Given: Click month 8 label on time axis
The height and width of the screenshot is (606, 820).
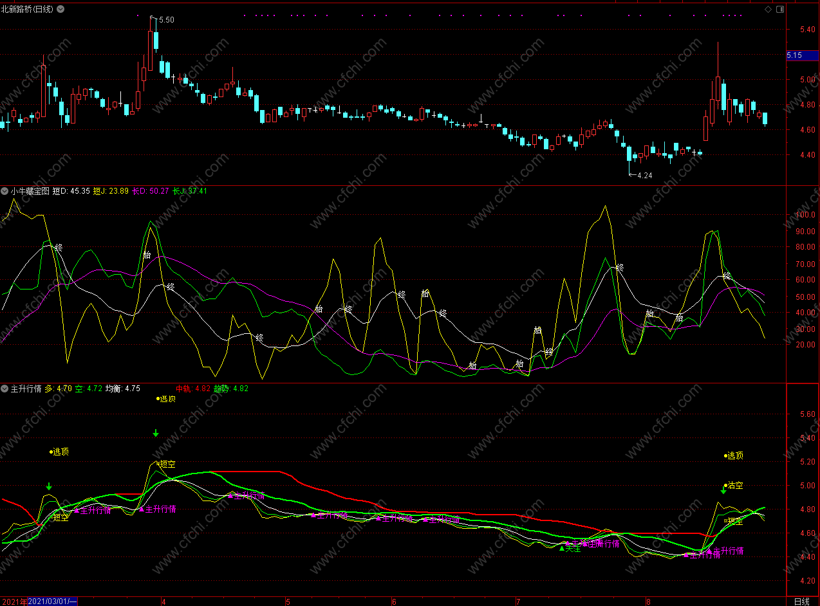Looking at the screenshot, I should click(649, 601).
